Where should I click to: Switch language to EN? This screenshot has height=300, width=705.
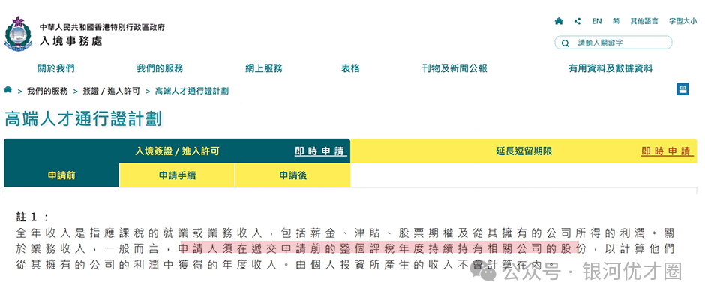tap(597, 21)
